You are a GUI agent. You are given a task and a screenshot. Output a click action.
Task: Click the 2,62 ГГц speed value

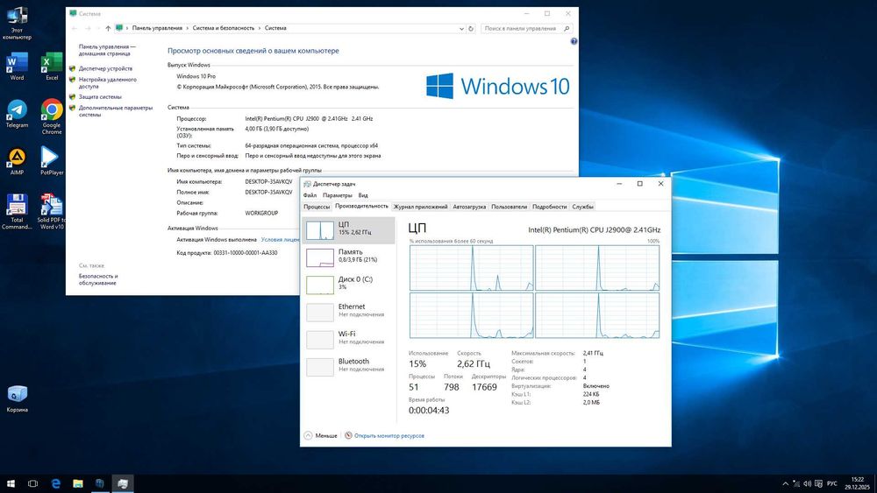click(x=474, y=364)
